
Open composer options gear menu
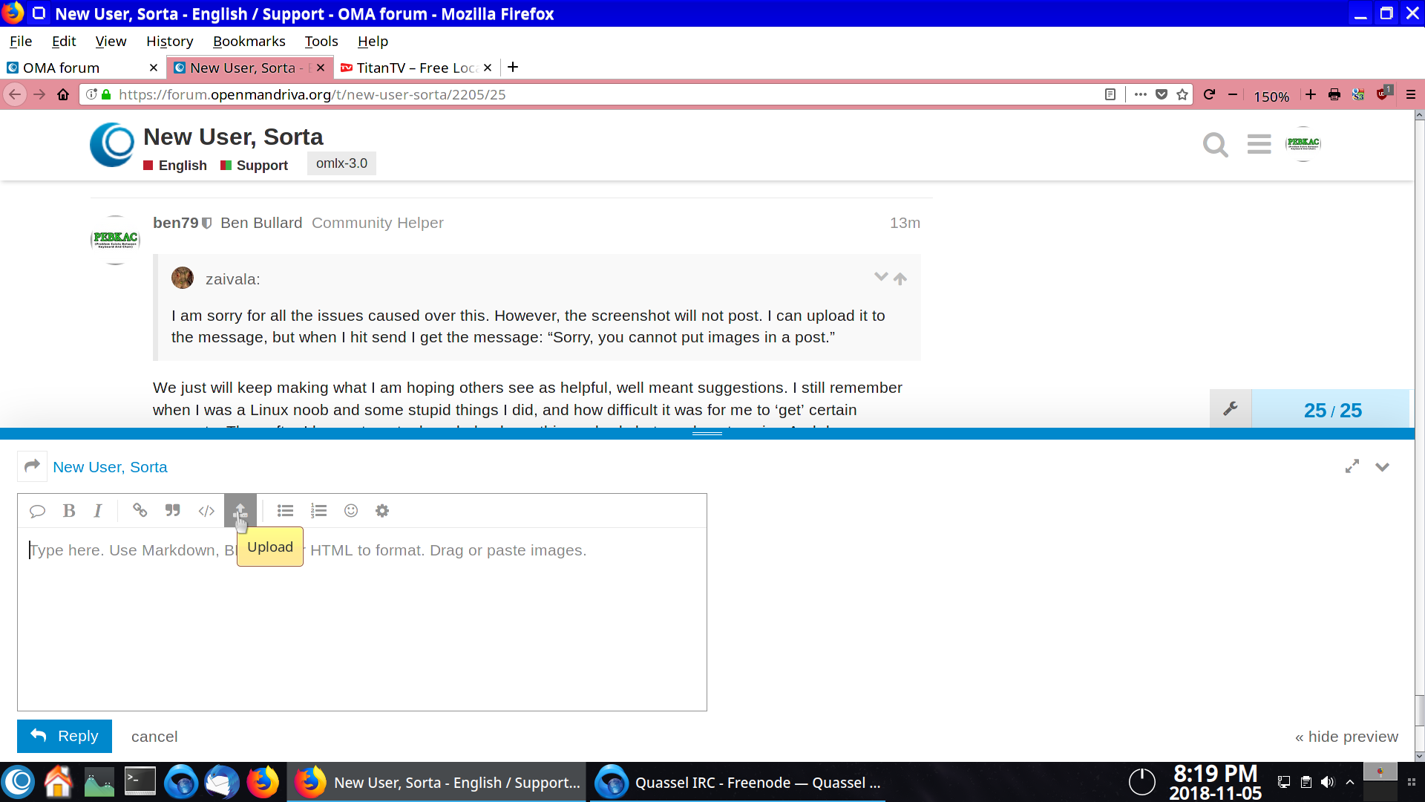382,511
